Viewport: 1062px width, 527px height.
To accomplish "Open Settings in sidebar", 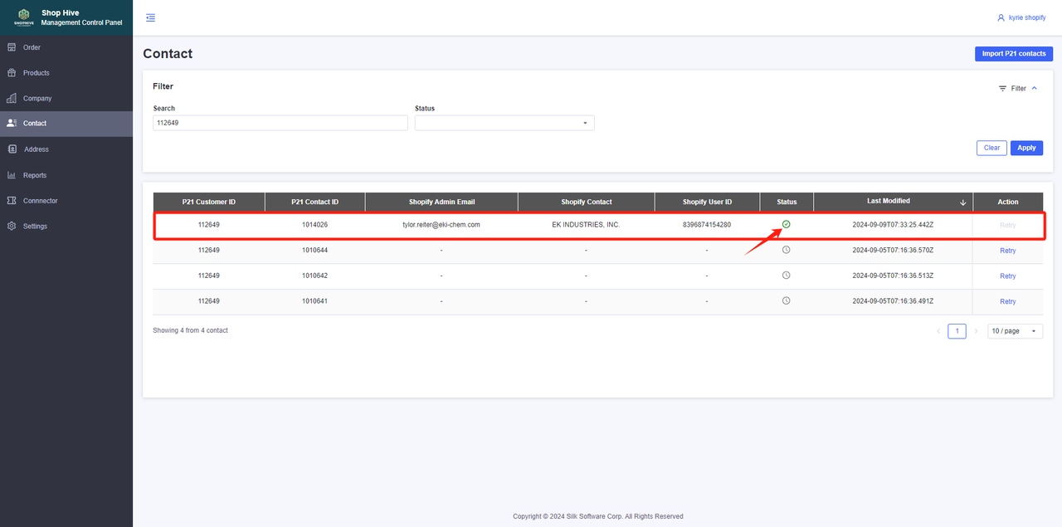I will coord(66,227).
